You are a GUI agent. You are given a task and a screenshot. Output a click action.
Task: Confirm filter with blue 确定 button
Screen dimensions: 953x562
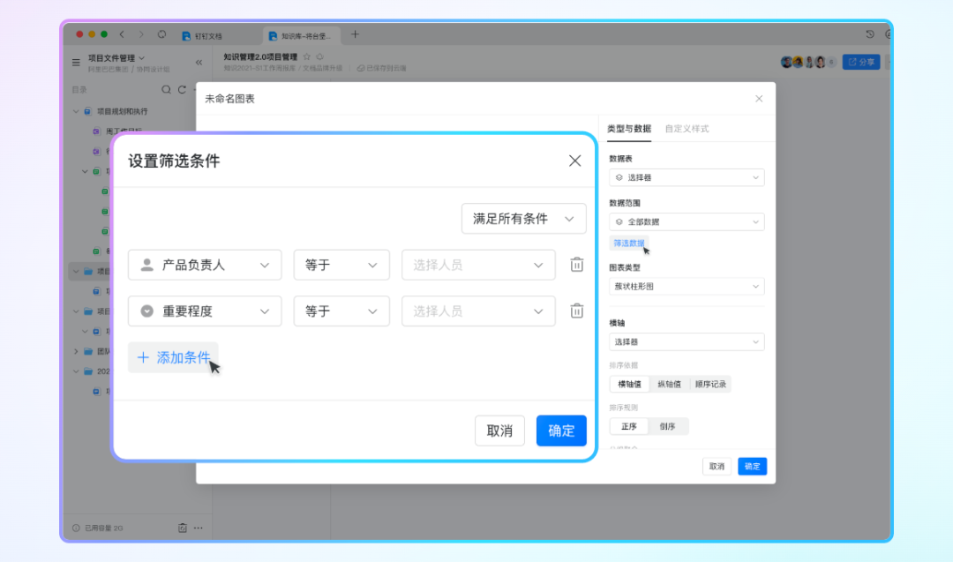tap(561, 431)
